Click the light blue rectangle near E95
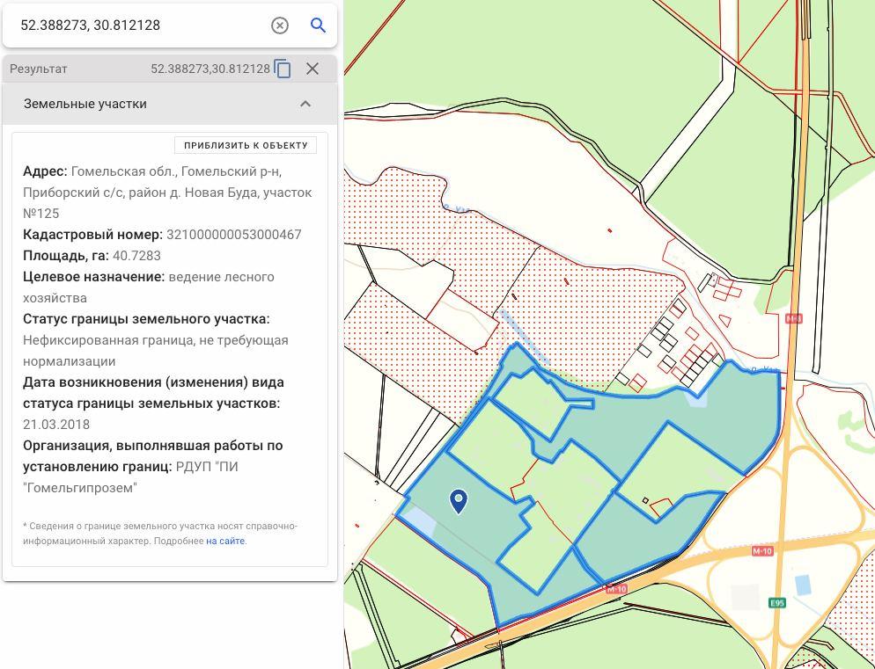 tap(803, 585)
